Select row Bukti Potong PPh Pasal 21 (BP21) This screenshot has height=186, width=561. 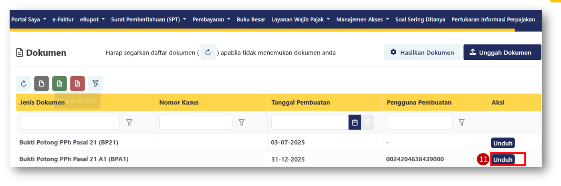click(278, 142)
